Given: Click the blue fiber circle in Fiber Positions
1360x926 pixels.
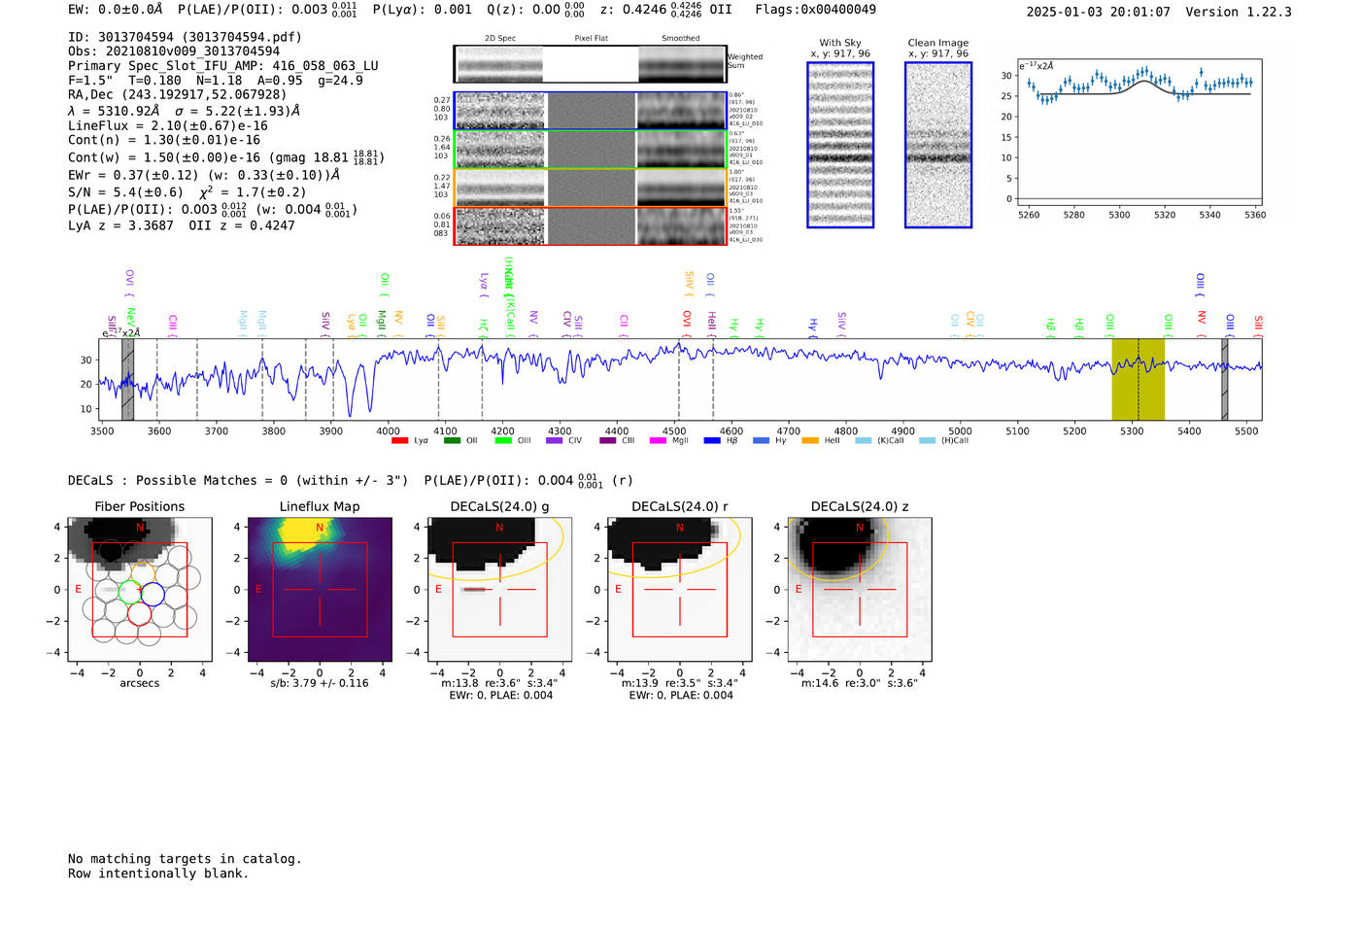Looking at the screenshot, I should (153, 593).
